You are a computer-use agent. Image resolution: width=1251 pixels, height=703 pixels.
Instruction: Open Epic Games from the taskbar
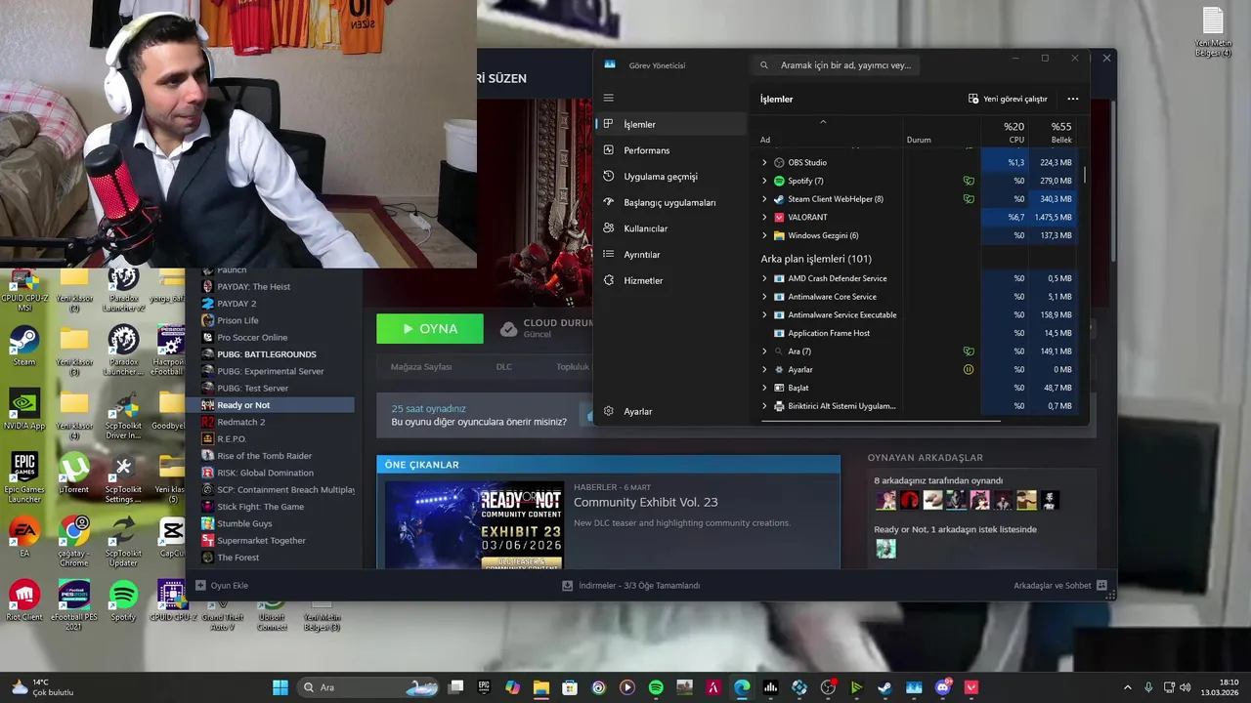point(484,687)
